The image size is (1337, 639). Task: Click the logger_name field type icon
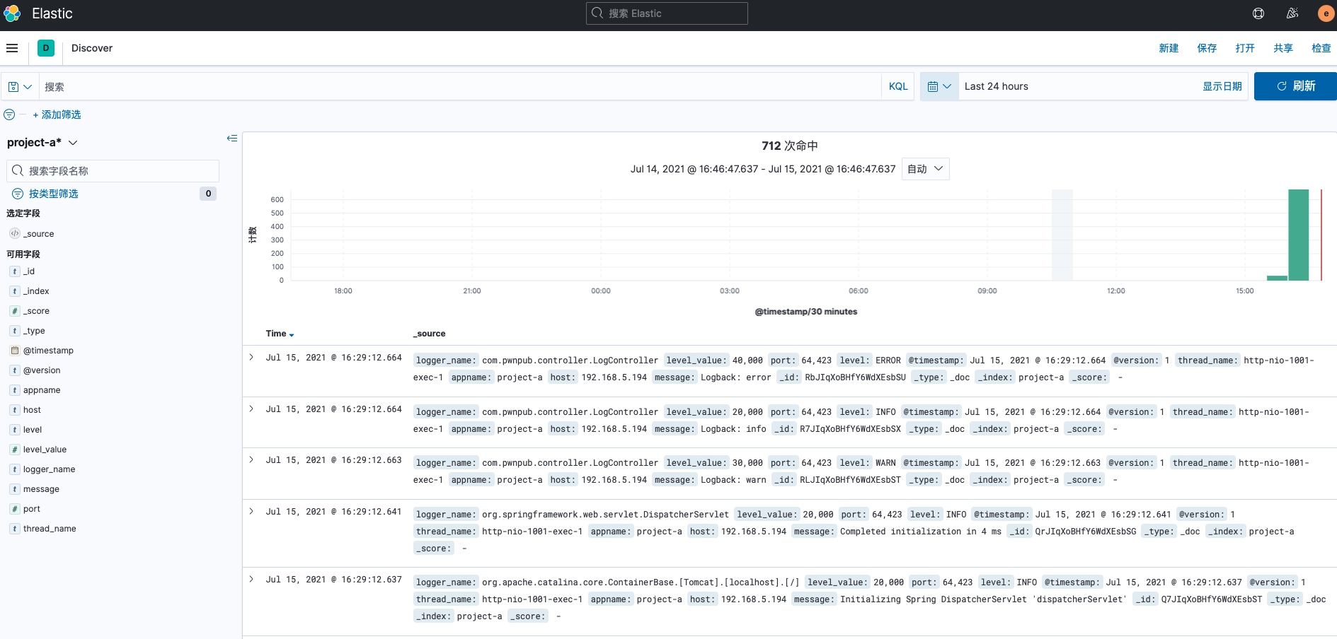[15, 469]
